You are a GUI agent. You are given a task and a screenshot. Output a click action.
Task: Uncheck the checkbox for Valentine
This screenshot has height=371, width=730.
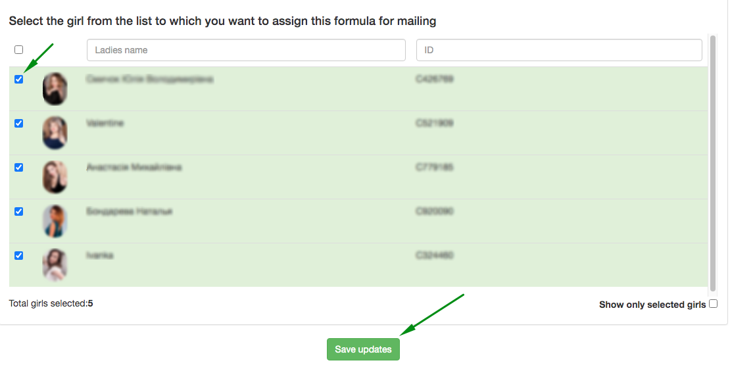18,124
